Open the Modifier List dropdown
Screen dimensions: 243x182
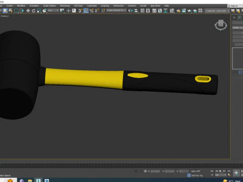237,27
